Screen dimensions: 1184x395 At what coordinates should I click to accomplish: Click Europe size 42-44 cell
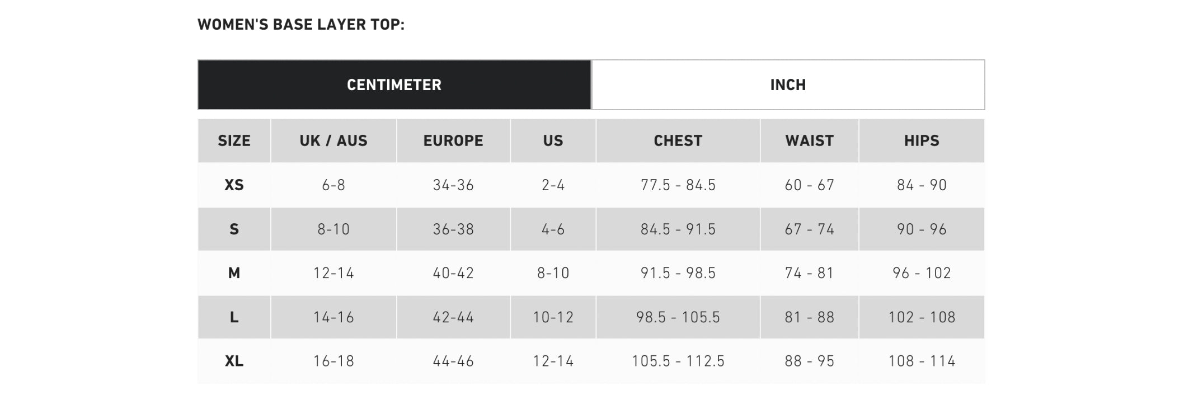click(453, 317)
